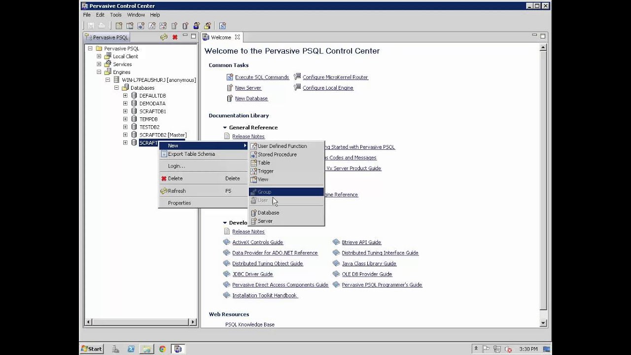The height and width of the screenshot is (355, 631).
Task: Open the Configure Local Engine link
Action: (x=328, y=88)
